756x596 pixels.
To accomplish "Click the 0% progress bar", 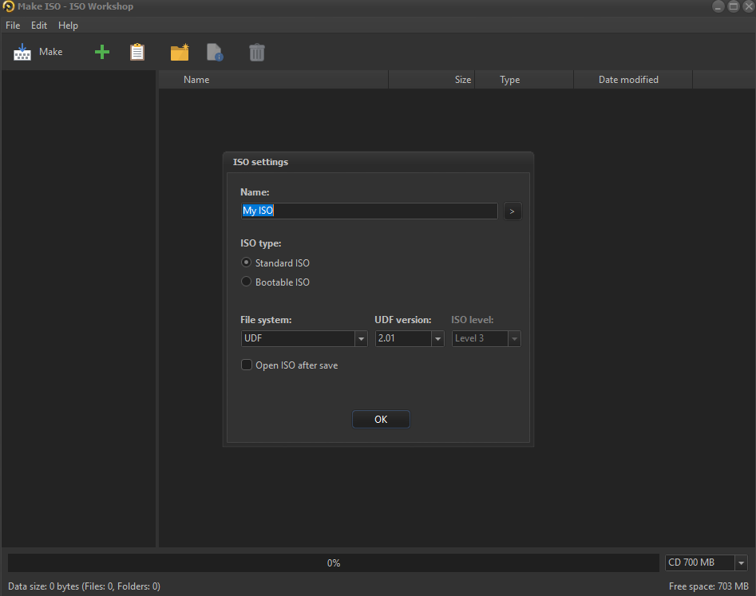I will tap(334, 562).
